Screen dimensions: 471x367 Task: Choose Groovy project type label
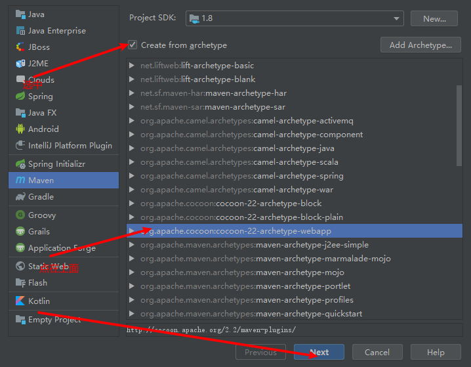(x=42, y=215)
